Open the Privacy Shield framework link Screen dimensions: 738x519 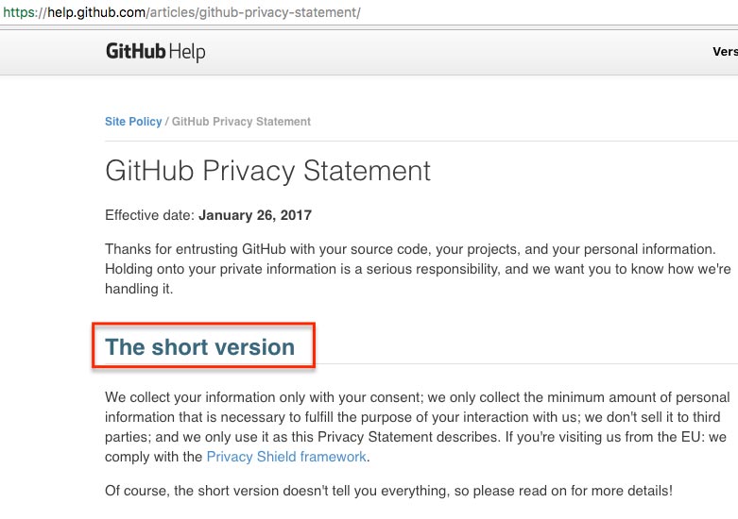[286, 457]
